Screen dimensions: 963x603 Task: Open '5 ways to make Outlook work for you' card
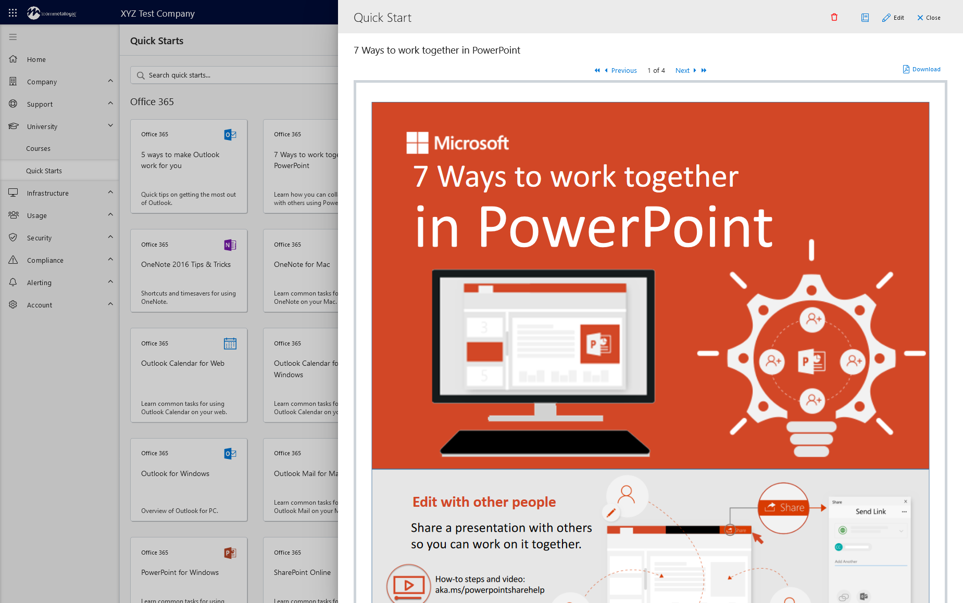coord(189,166)
